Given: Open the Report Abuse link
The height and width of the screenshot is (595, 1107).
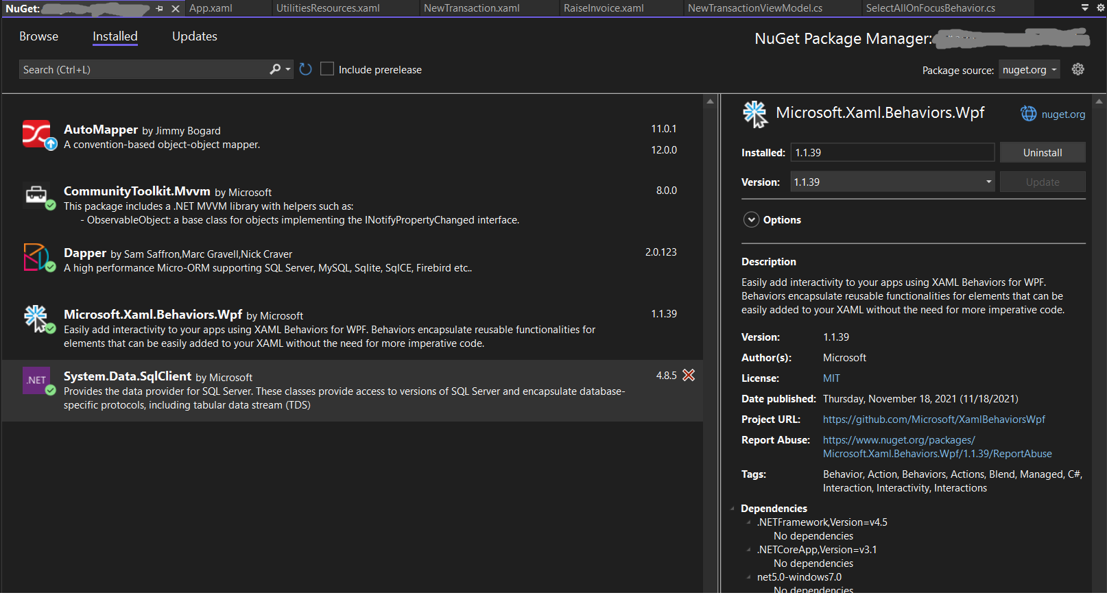Looking at the screenshot, I should point(937,447).
